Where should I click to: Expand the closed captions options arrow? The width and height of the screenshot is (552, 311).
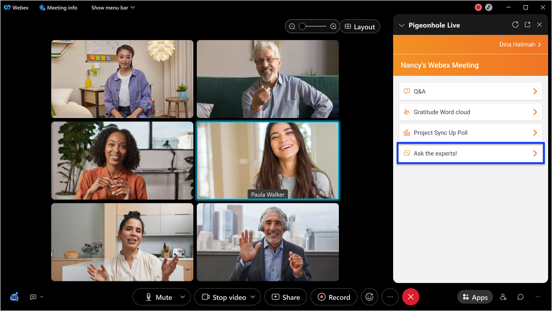(x=41, y=297)
